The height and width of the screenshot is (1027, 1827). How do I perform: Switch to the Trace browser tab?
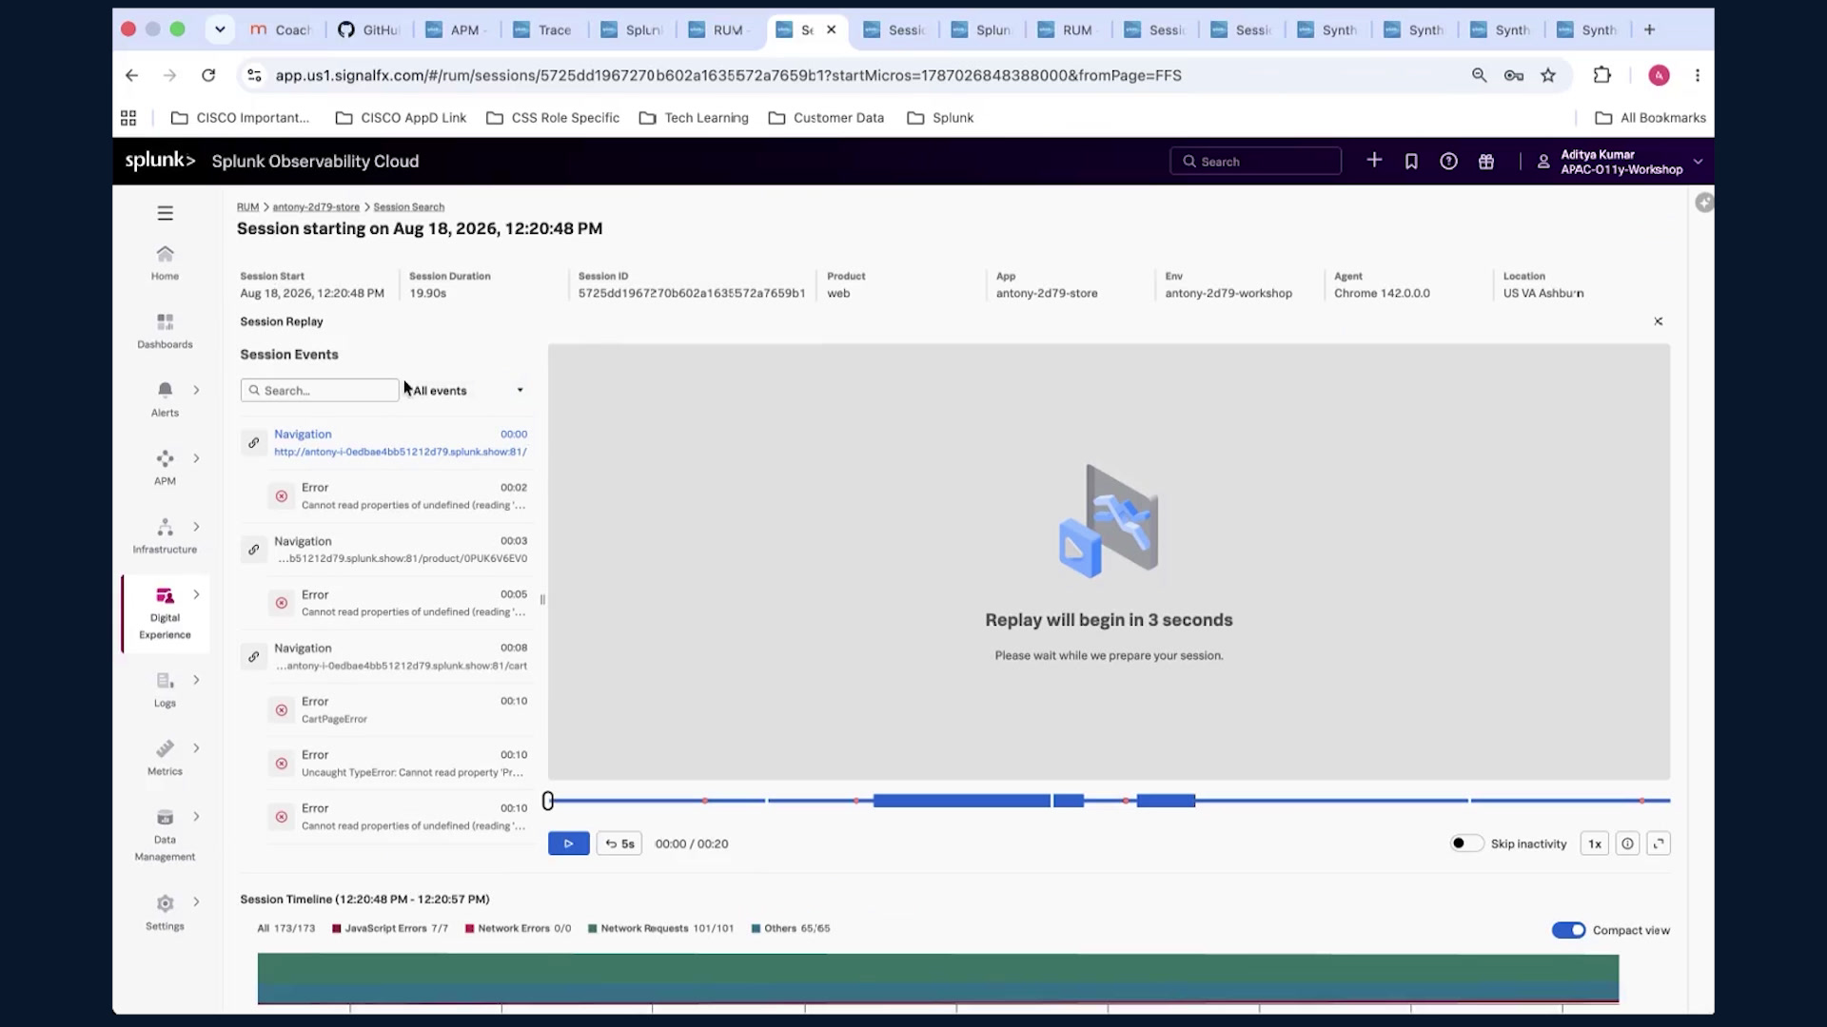coord(543,29)
